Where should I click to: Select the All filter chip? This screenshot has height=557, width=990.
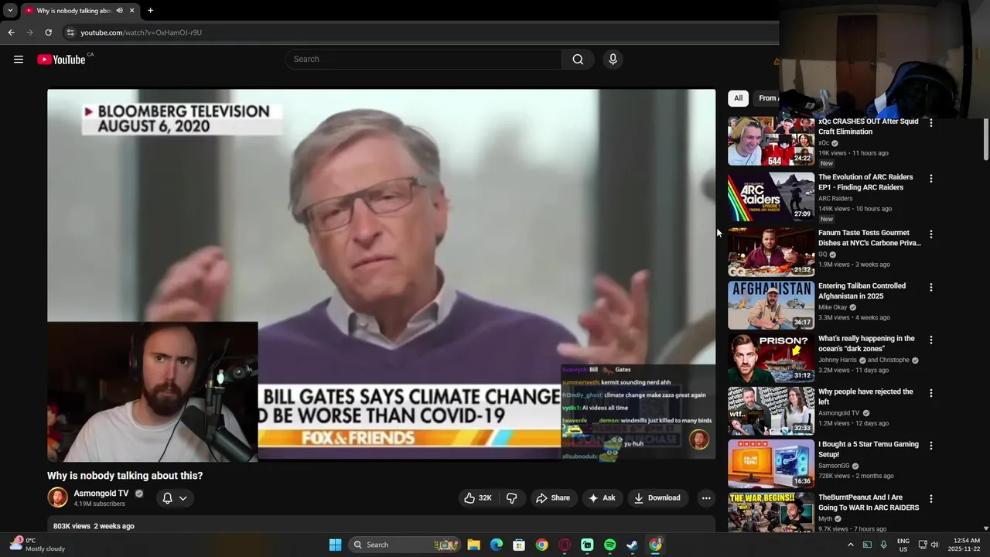coord(738,98)
